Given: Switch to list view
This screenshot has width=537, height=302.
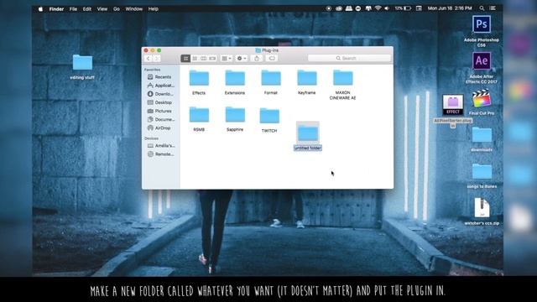Looking at the screenshot, I should click(x=195, y=59).
